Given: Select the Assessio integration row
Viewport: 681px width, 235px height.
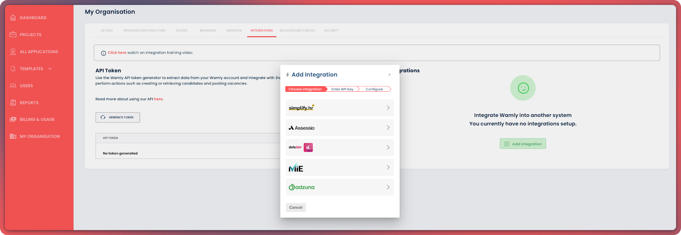Looking at the screenshot, I should [x=340, y=128].
